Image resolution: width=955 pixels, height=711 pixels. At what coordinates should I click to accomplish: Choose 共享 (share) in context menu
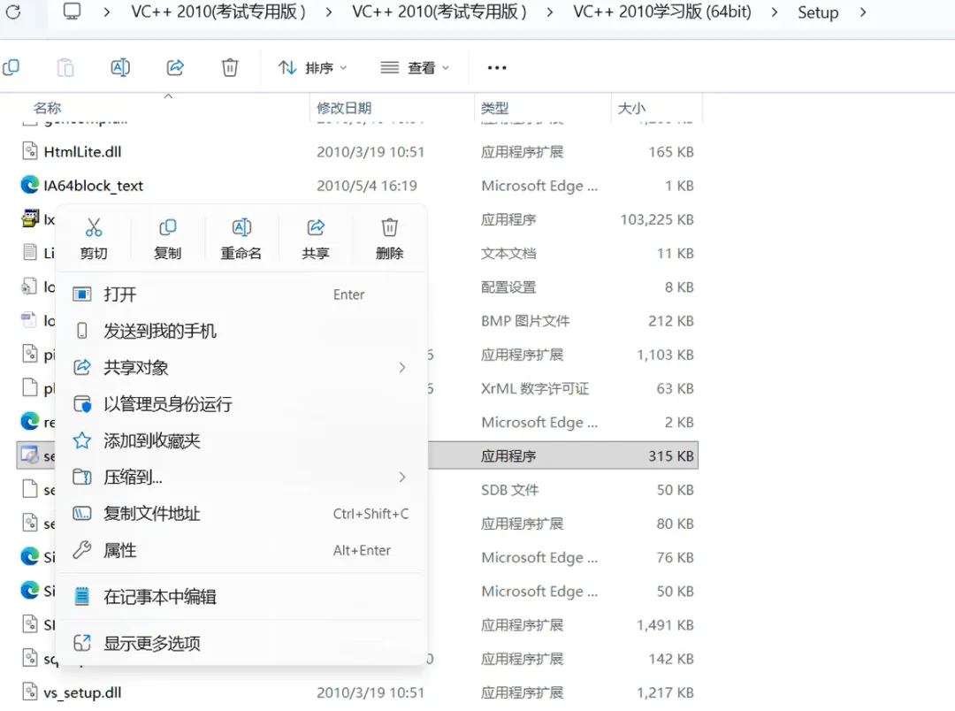316,239
